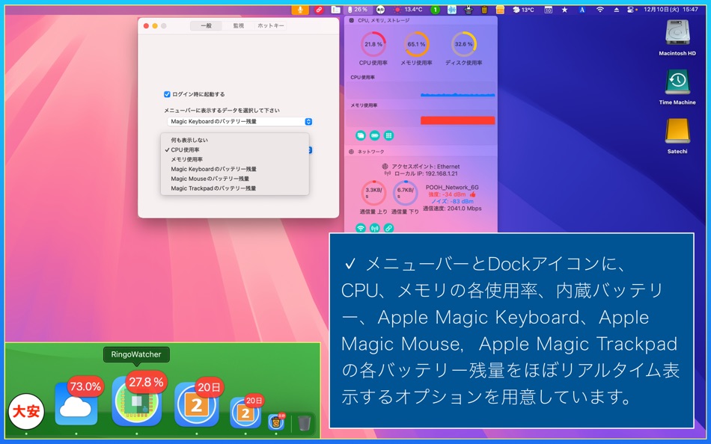Open the Magic Keyboardのバッテリー残量 dropdown

(240, 121)
